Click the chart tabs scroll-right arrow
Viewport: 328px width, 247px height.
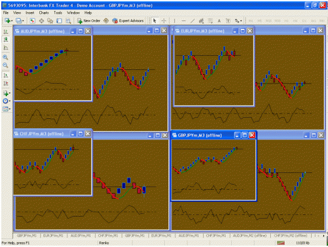coord(324,235)
